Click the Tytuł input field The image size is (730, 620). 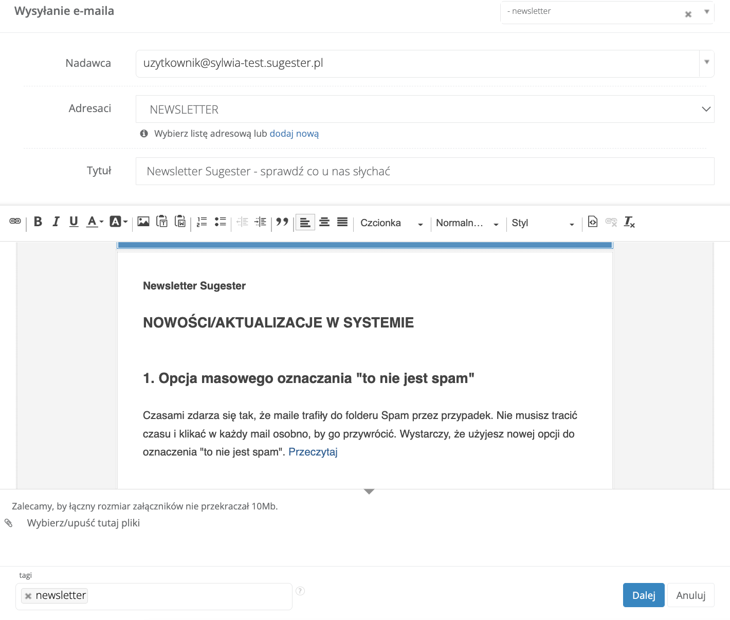[425, 171]
